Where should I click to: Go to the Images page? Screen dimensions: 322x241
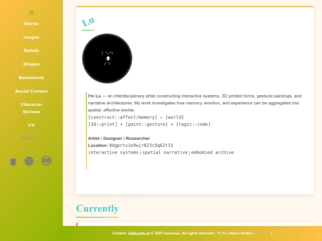coord(31,37)
